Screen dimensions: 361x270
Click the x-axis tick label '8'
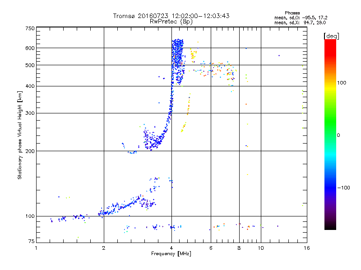point(239,248)
